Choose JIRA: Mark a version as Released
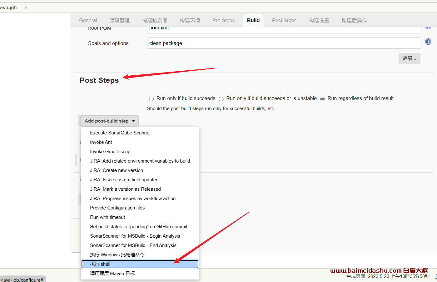This screenshot has height=282, width=437. pos(140,189)
